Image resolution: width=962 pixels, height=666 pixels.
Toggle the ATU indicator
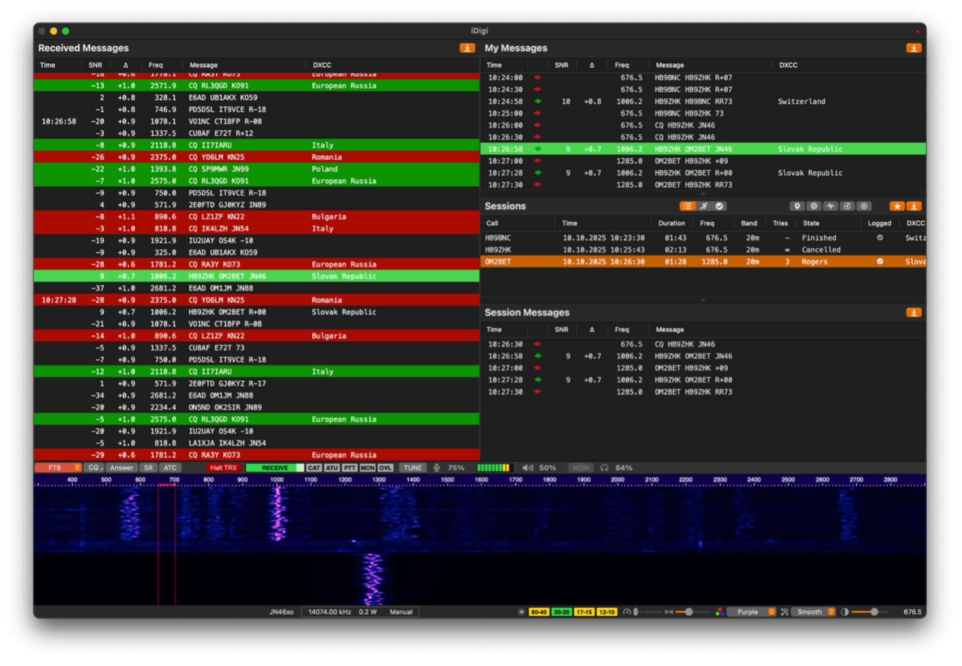[332, 468]
